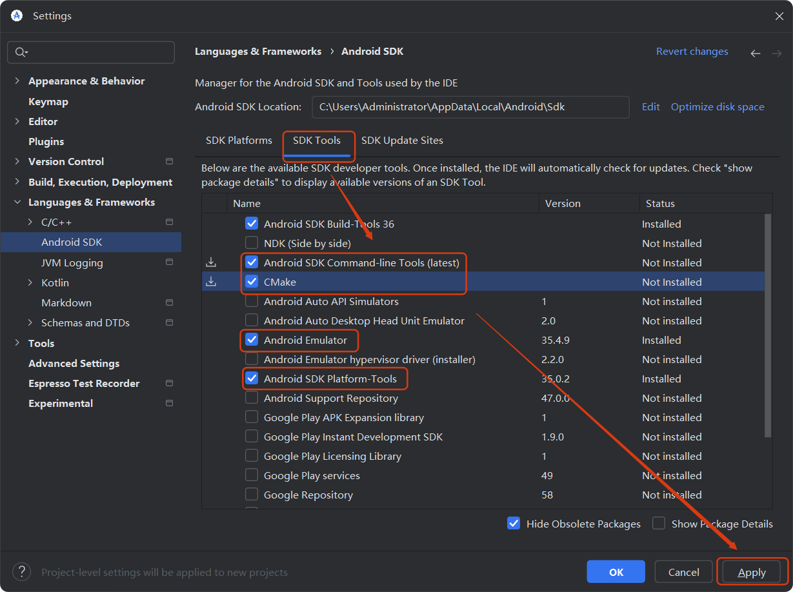Click download icon beside Command-line Tools row
The width and height of the screenshot is (793, 592).
[x=211, y=262]
